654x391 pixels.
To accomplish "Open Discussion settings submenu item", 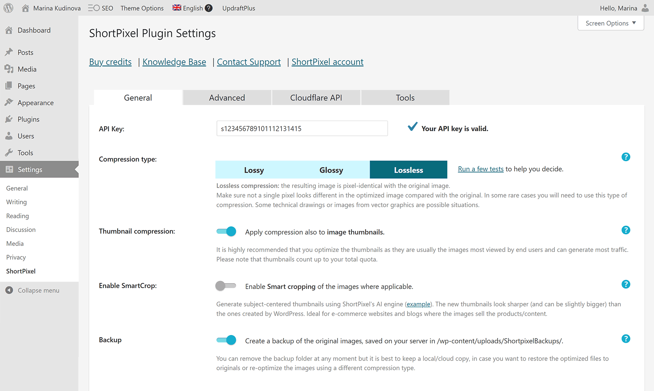I will [21, 229].
